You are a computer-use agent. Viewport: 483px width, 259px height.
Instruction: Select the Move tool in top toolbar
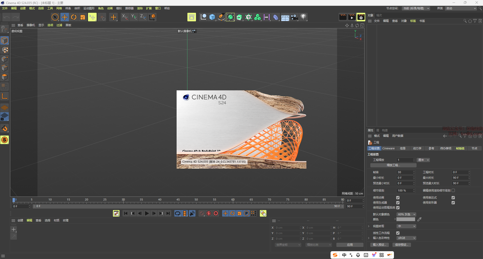65,17
